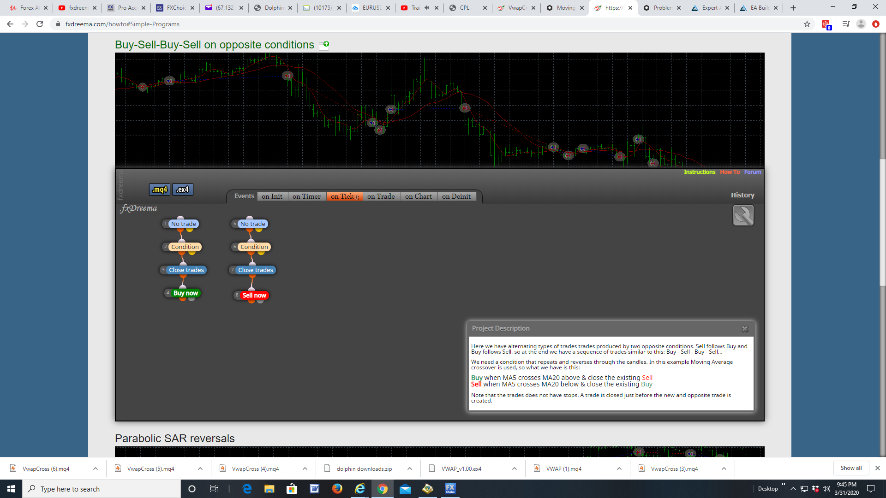Switch to the on Init event tab
Viewport: 886px width, 498px height.
click(272, 196)
